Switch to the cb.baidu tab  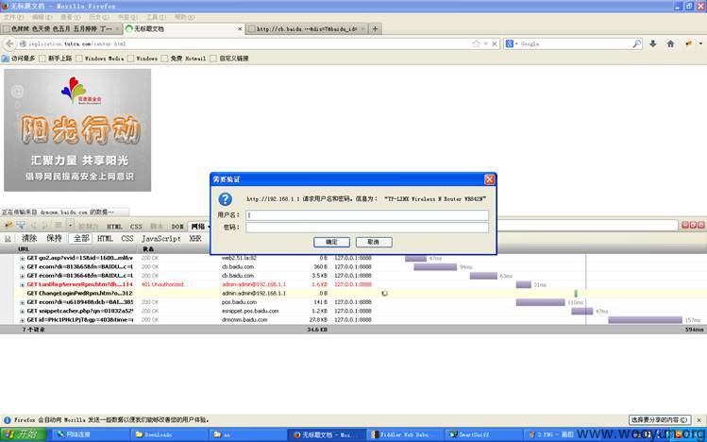pos(307,29)
